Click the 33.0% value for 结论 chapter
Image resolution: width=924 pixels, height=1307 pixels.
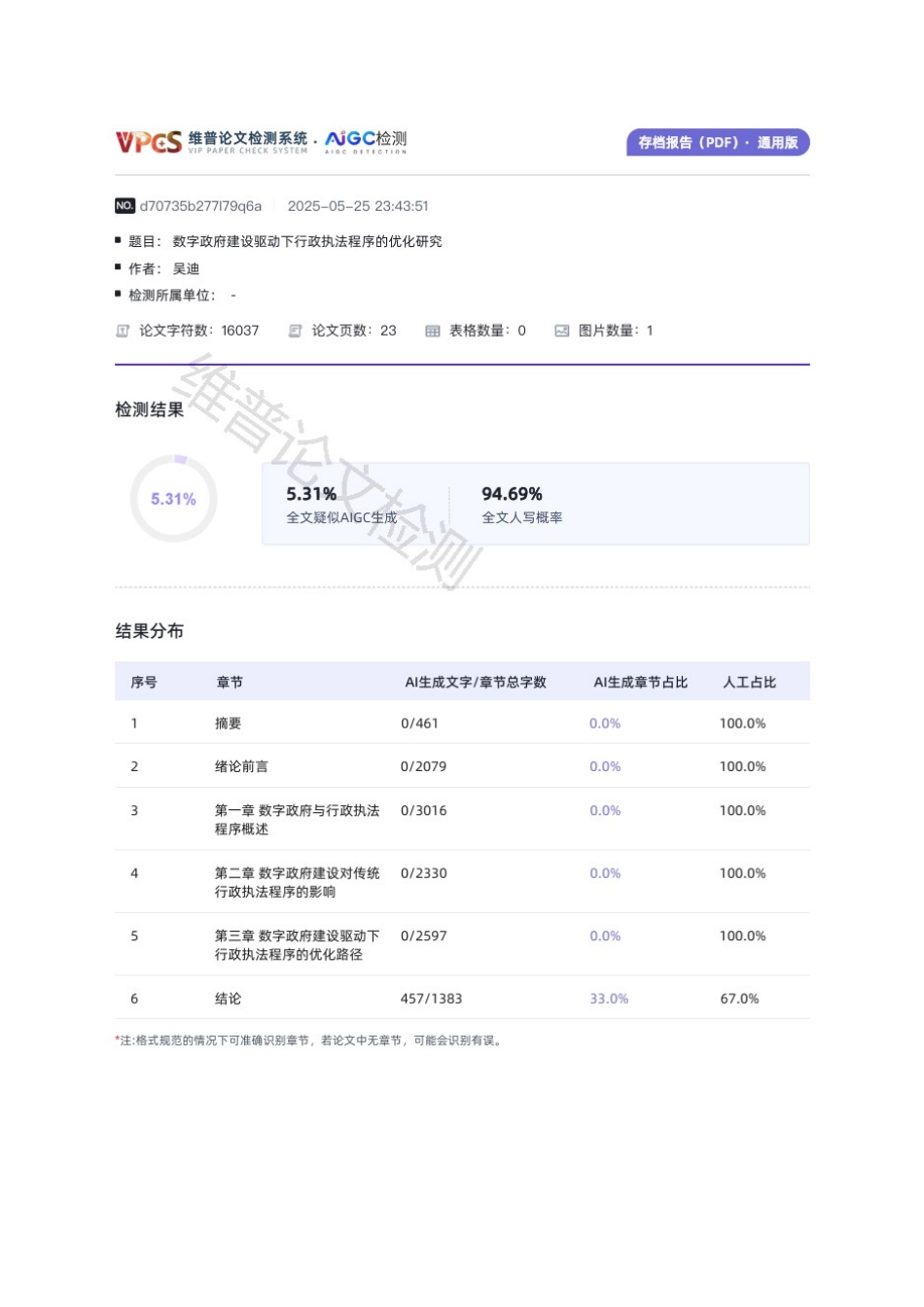[609, 998]
